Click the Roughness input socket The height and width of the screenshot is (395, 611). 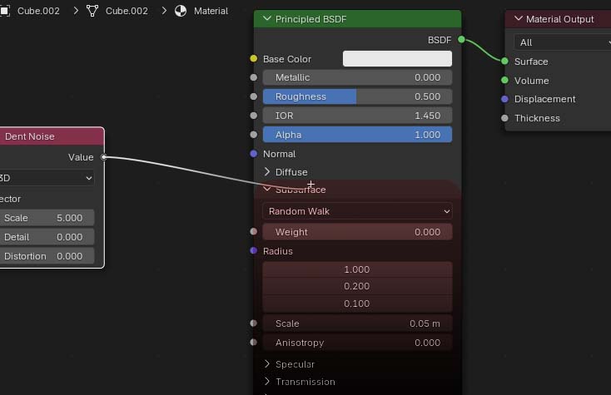[x=254, y=96]
